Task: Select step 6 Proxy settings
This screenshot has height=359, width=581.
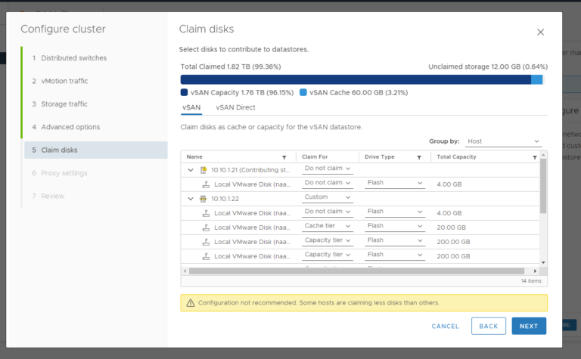Action: click(x=64, y=173)
